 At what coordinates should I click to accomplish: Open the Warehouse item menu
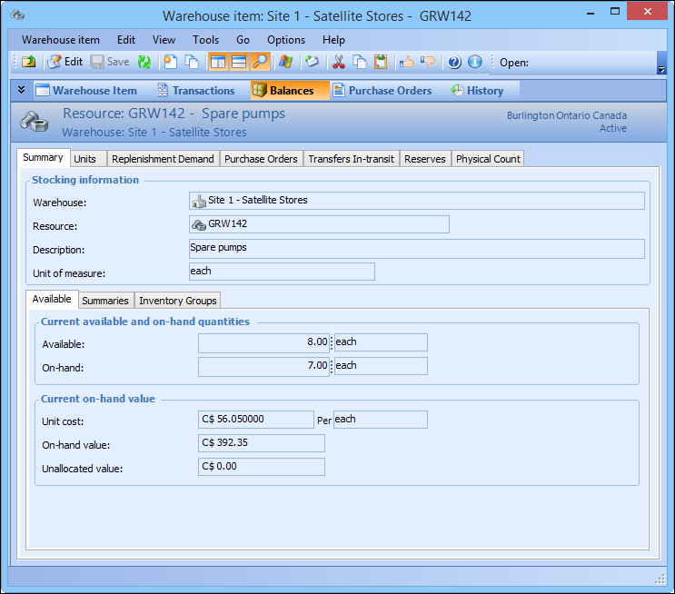point(61,40)
